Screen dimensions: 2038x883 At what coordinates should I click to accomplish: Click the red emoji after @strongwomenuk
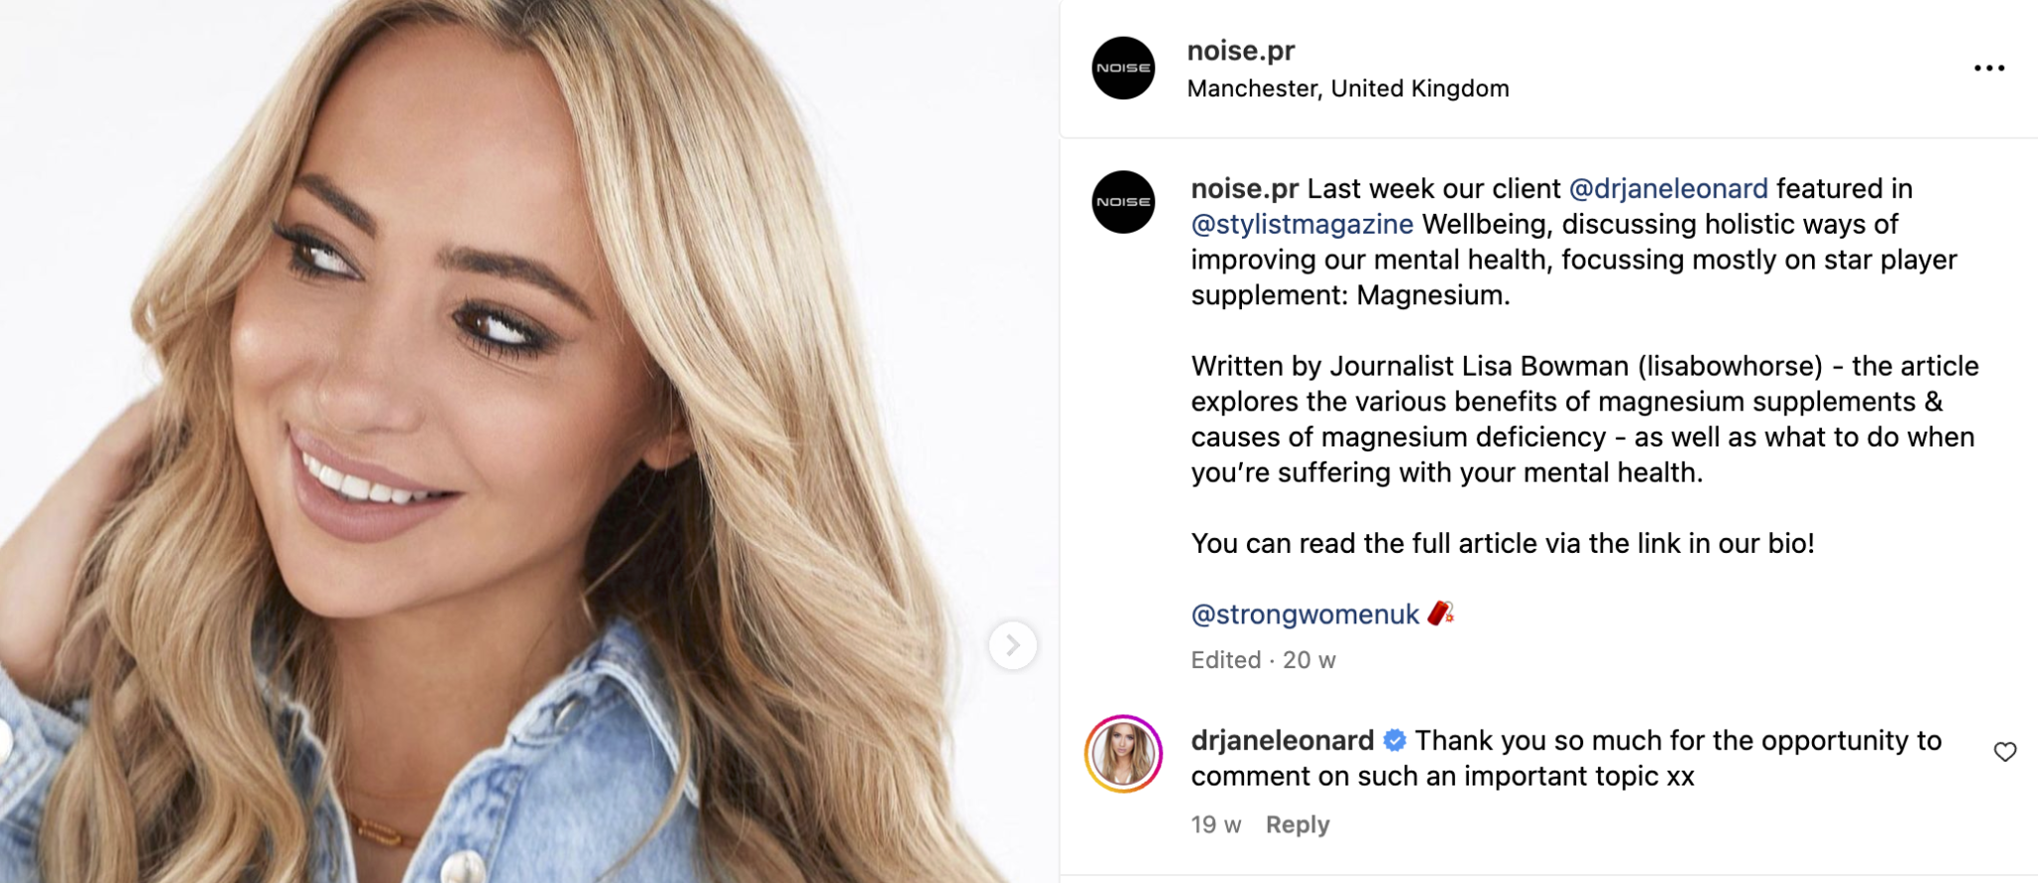(x=1440, y=614)
